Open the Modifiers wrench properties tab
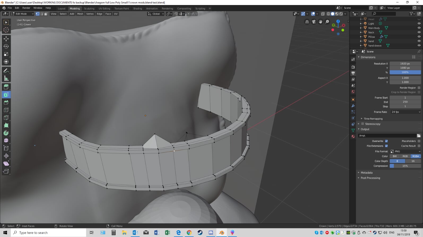This screenshot has height=237, width=423. click(x=353, y=106)
